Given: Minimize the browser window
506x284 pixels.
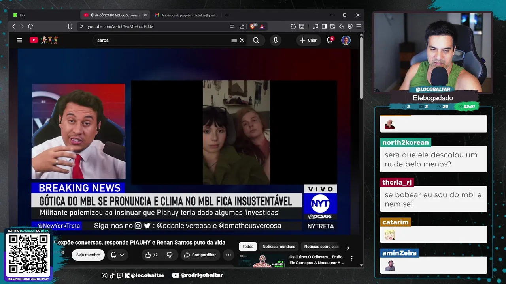Looking at the screenshot, I should point(331,15).
